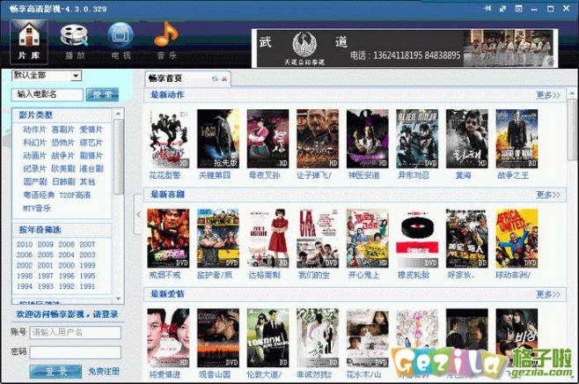The height and width of the screenshot is (384, 579).
Task: Open the 免费注册 link
Action: coord(104,372)
